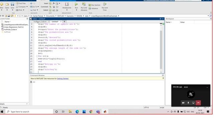This screenshot has width=214, height=120.
Task: Click the Decrease Indent icon
Action: (x=57, y=10)
